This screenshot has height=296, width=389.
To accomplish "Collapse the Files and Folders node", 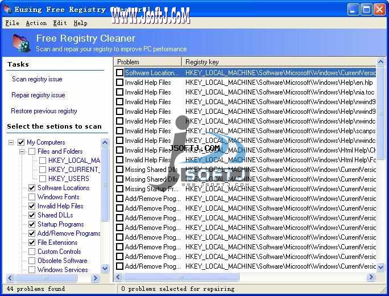I will click(x=22, y=151).
